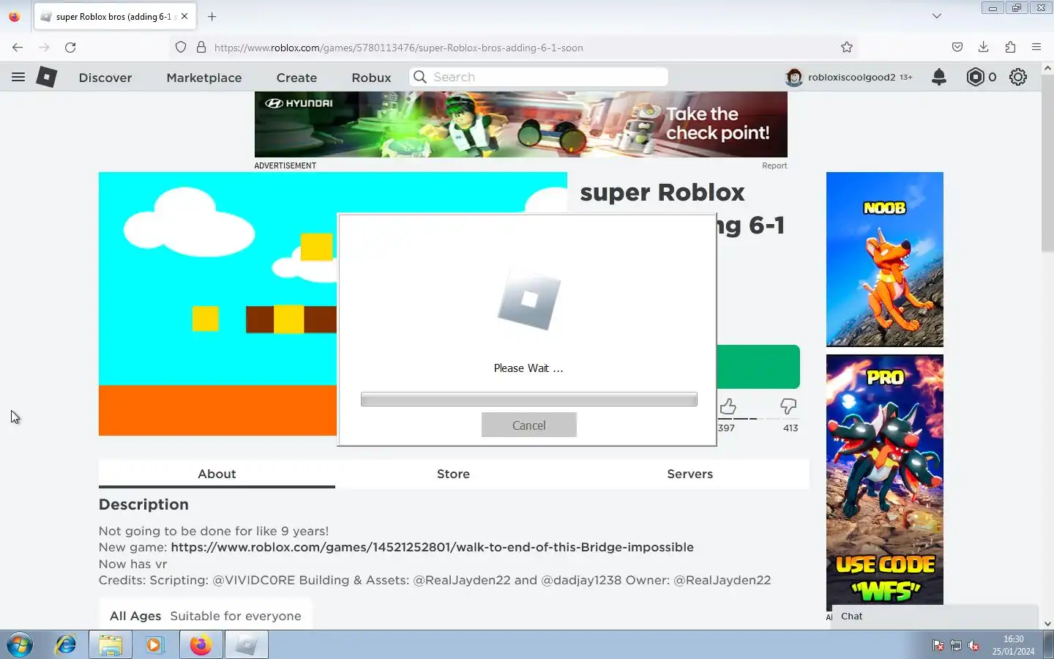Viewport: 1054px width, 659px height.
Task: Bookmark this page with the star
Action: point(847,47)
